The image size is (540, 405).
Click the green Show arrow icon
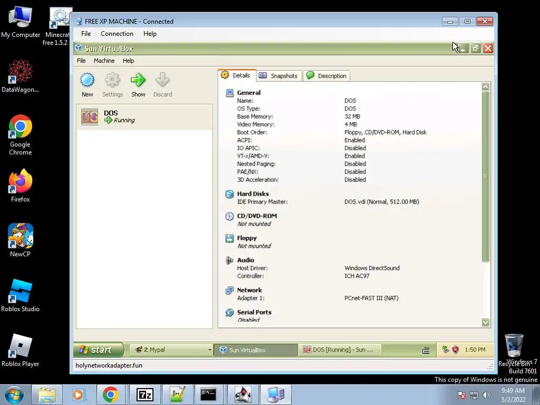[x=138, y=80]
